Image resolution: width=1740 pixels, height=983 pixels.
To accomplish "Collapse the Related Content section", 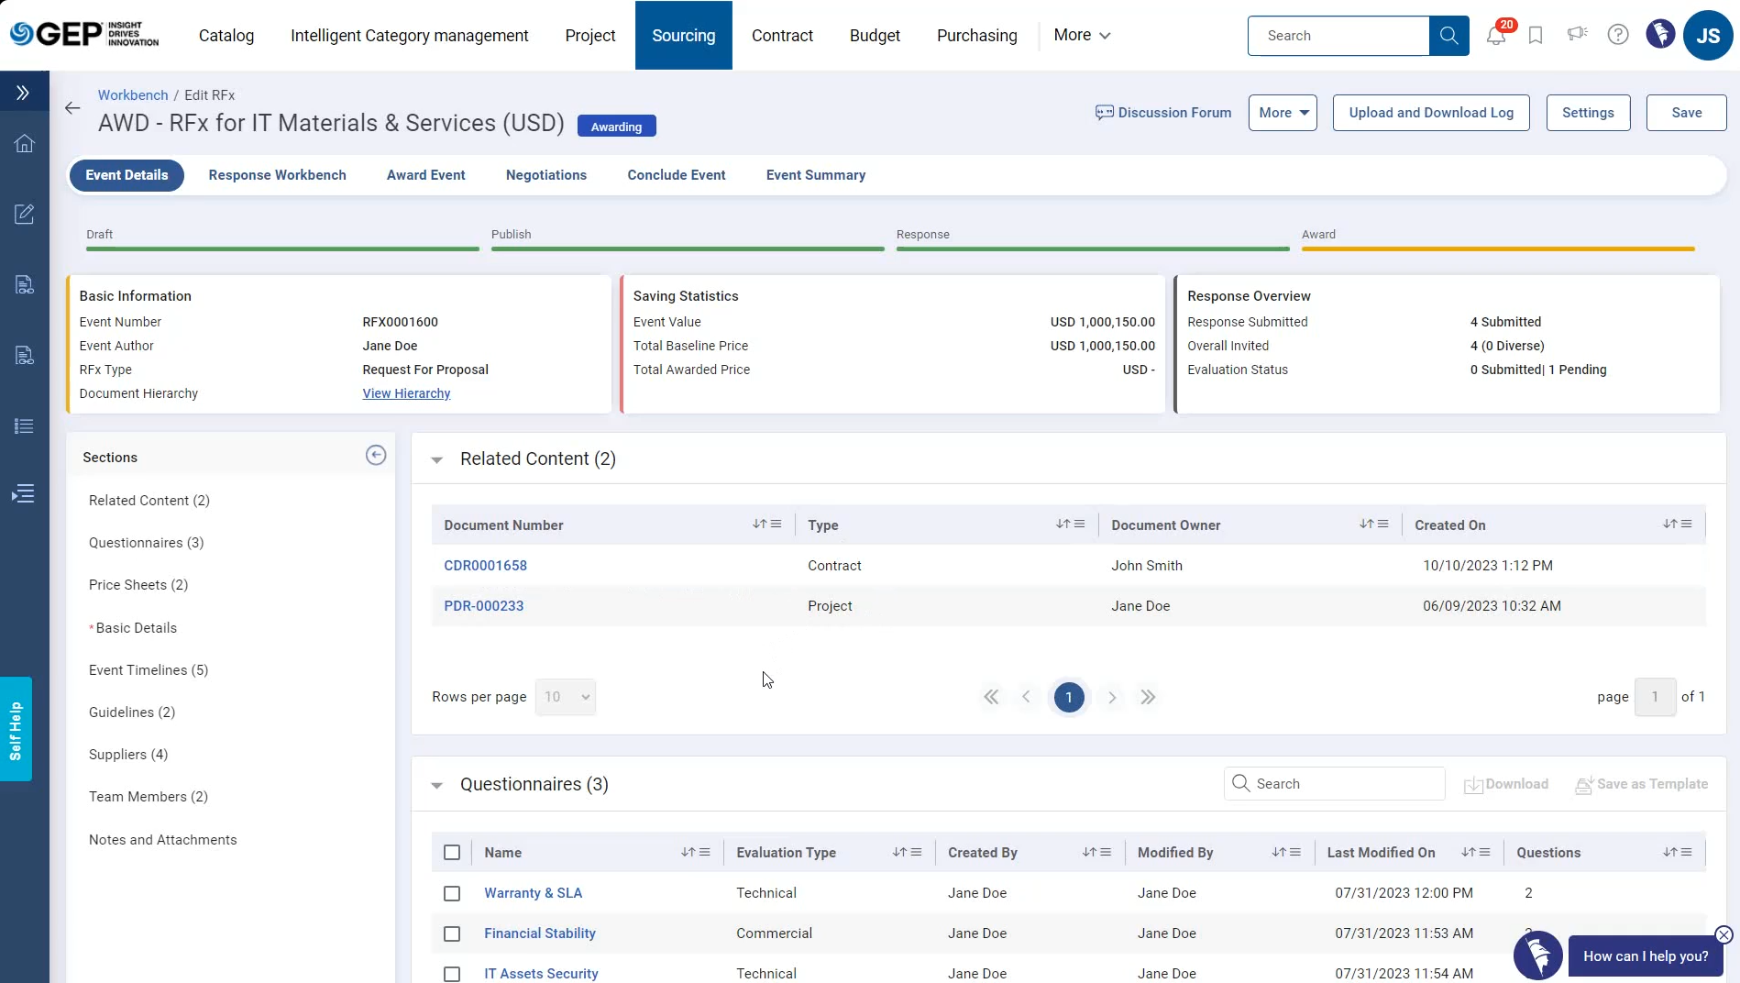I will pyautogui.click(x=437, y=459).
